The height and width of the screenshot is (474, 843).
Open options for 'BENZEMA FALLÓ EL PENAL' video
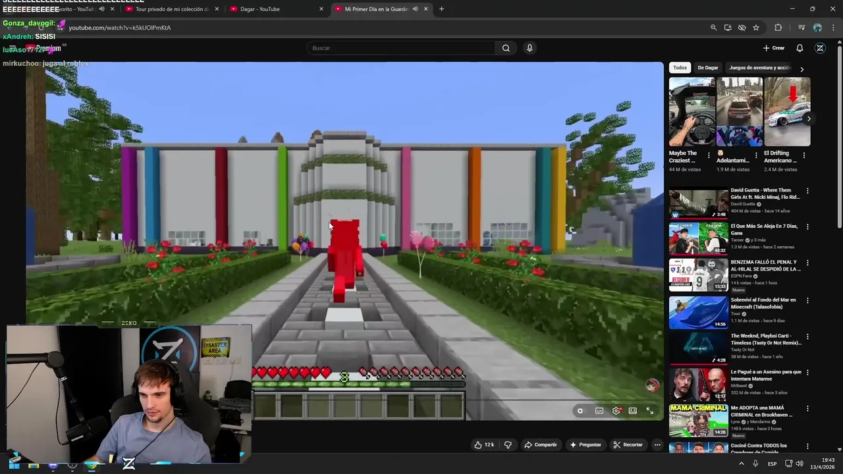(x=807, y=263)
